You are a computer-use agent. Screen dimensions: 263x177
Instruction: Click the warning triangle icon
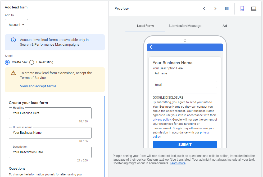(13, 73)
